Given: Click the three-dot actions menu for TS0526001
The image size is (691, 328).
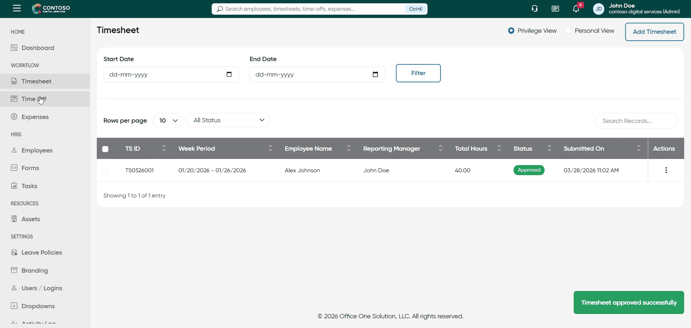Looking at the screenshot, I should tap(666, 170).
